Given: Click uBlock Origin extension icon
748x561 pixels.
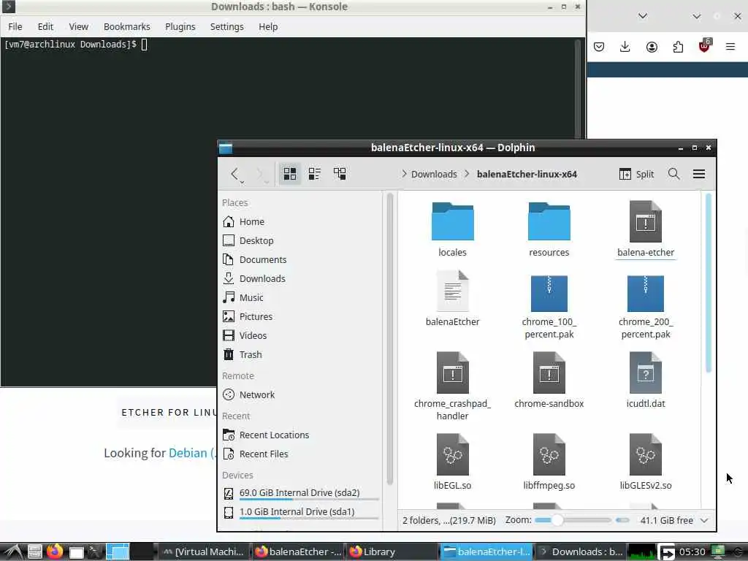Looking at the screenshot, I should (704, 46).
